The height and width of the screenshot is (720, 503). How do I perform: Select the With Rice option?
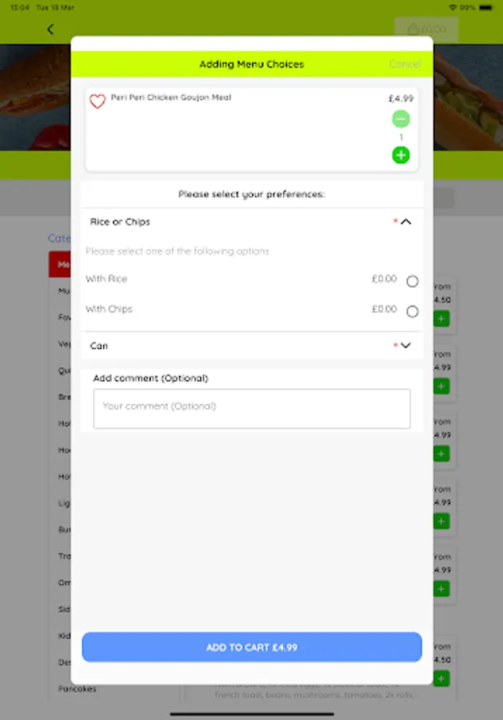click(x=412, y=281)
